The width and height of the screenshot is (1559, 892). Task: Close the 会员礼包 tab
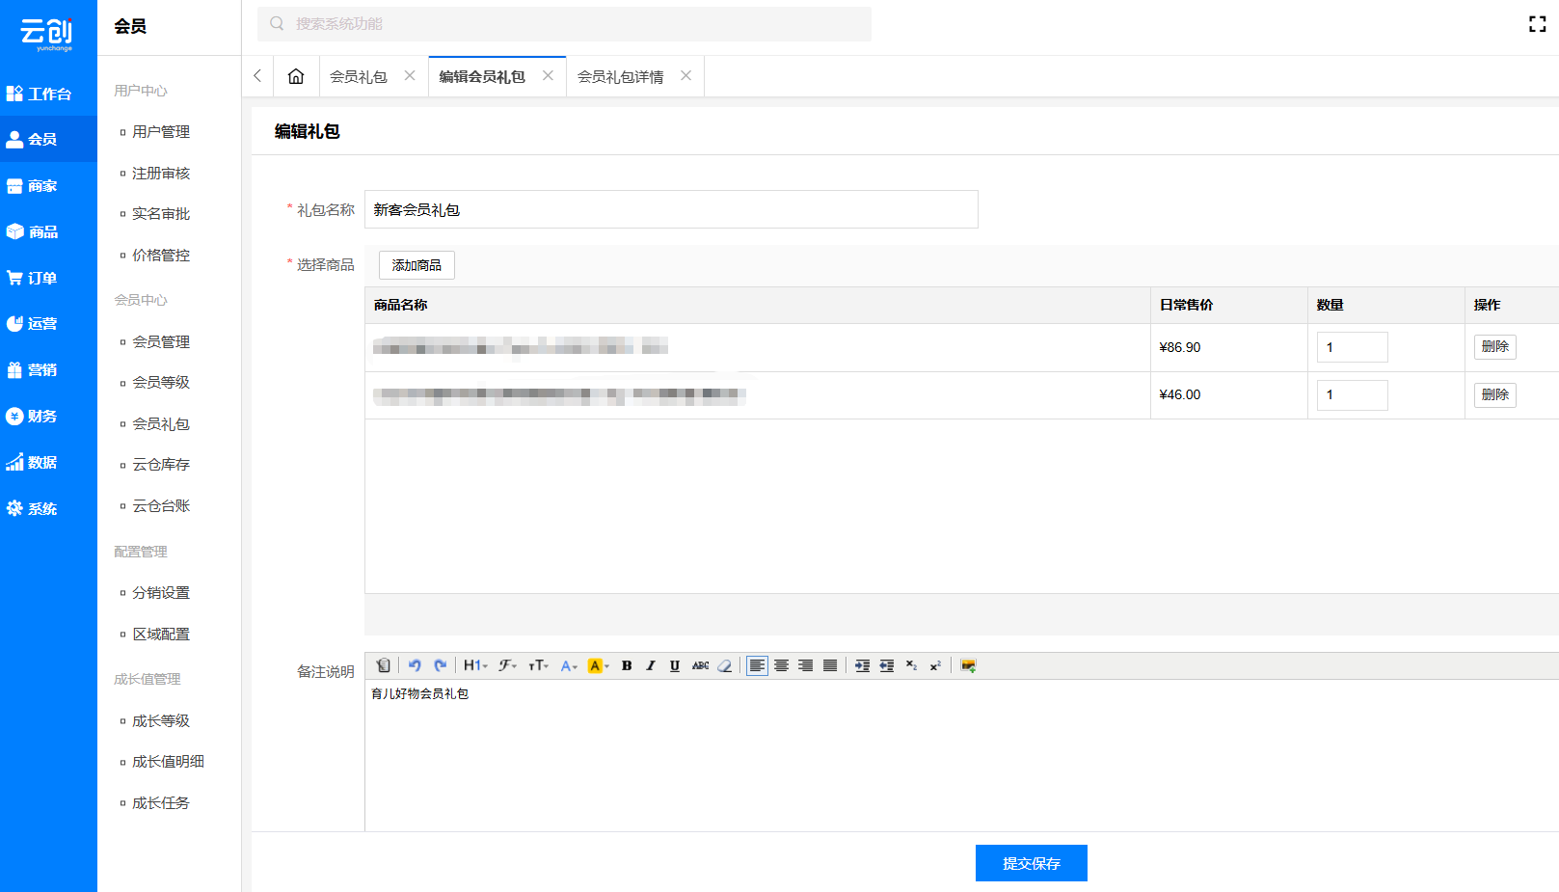click(410, 75)
